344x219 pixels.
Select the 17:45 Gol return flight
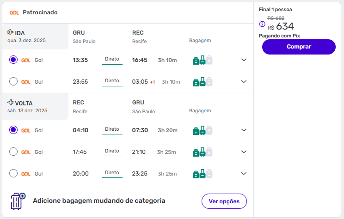pos(13,152)
